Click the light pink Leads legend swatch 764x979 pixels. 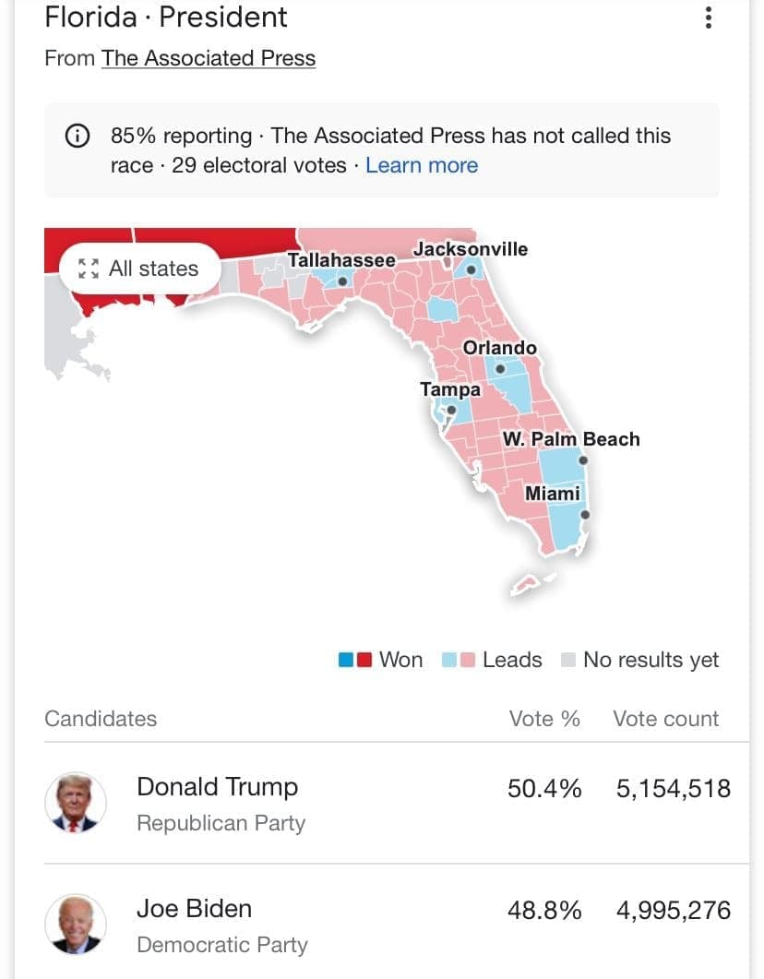(x=468, y=660)
